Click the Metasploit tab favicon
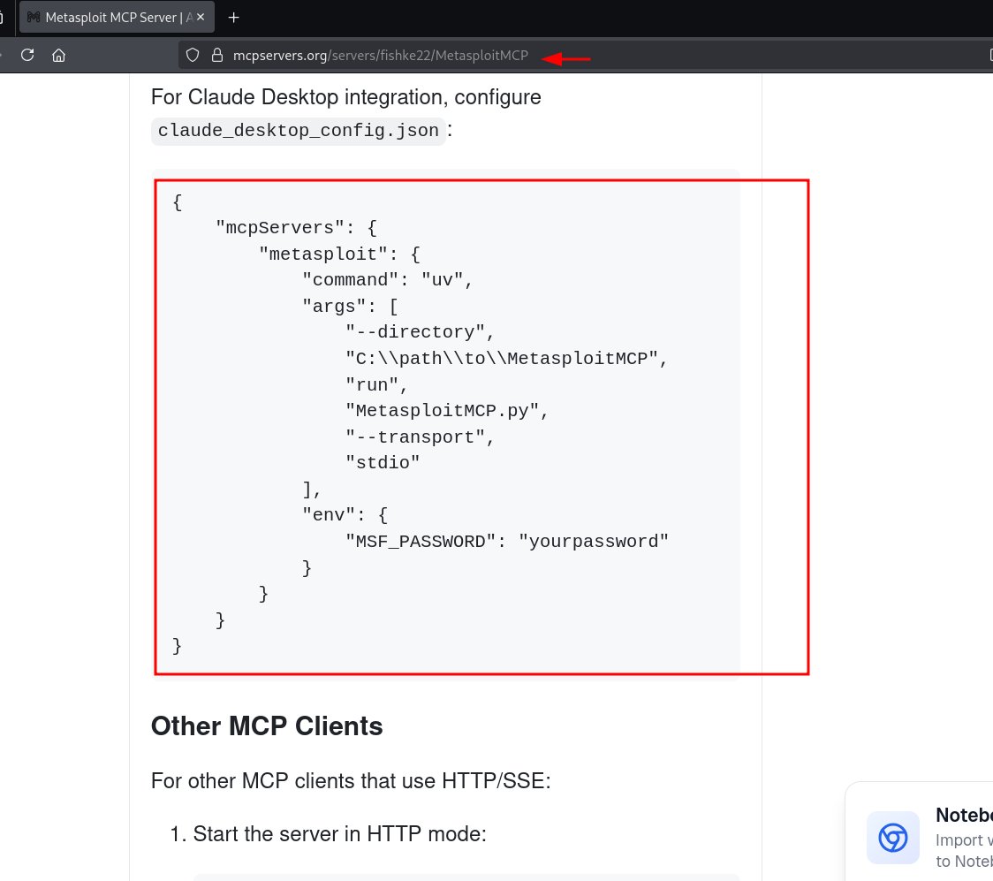 pos(34,17)
